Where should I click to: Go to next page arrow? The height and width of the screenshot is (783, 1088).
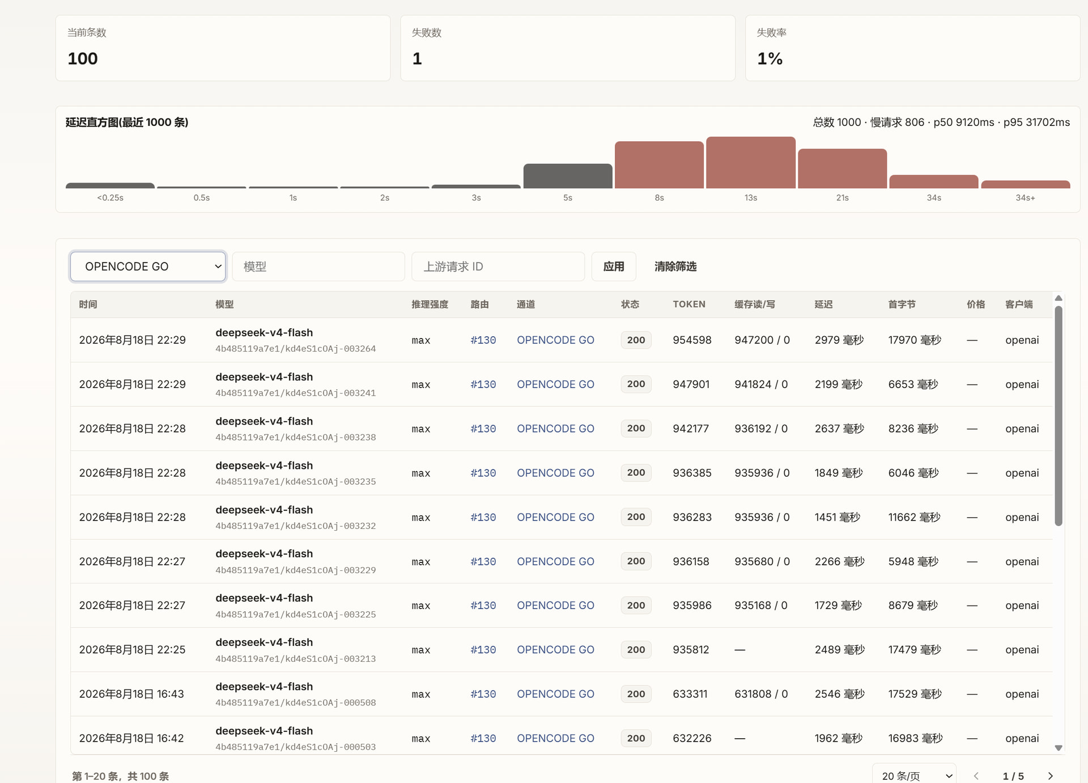click(x=1050, y=776)
